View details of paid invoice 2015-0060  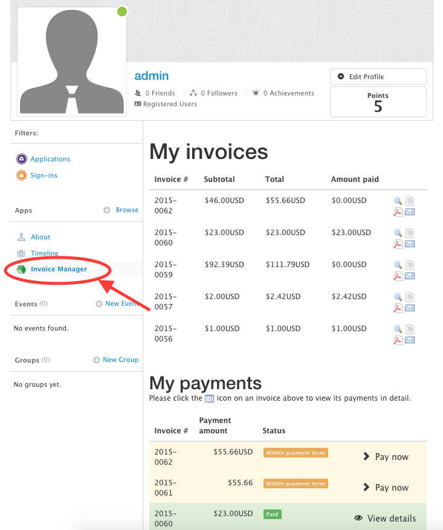(385, 518)
